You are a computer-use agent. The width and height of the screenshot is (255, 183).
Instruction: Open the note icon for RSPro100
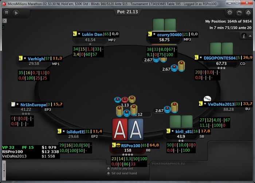tap(114, 145)
